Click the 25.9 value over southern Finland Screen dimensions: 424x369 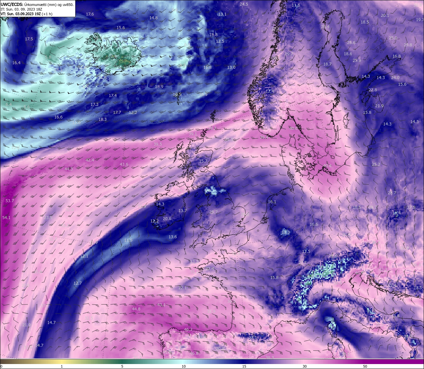pyautogui.click(x=357, y=61)
